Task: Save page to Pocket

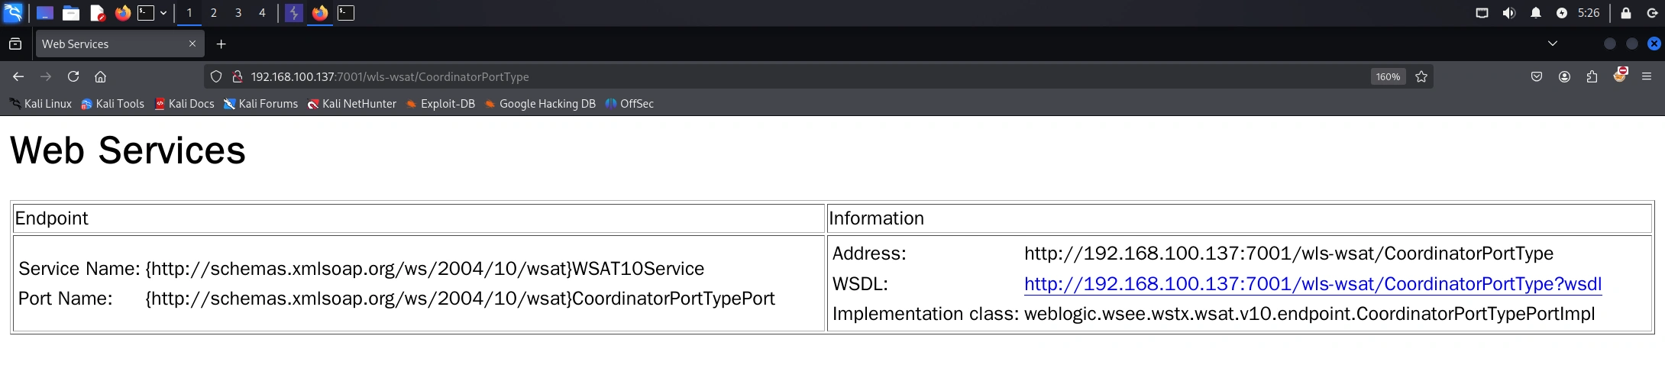Action: (1537, 76)
